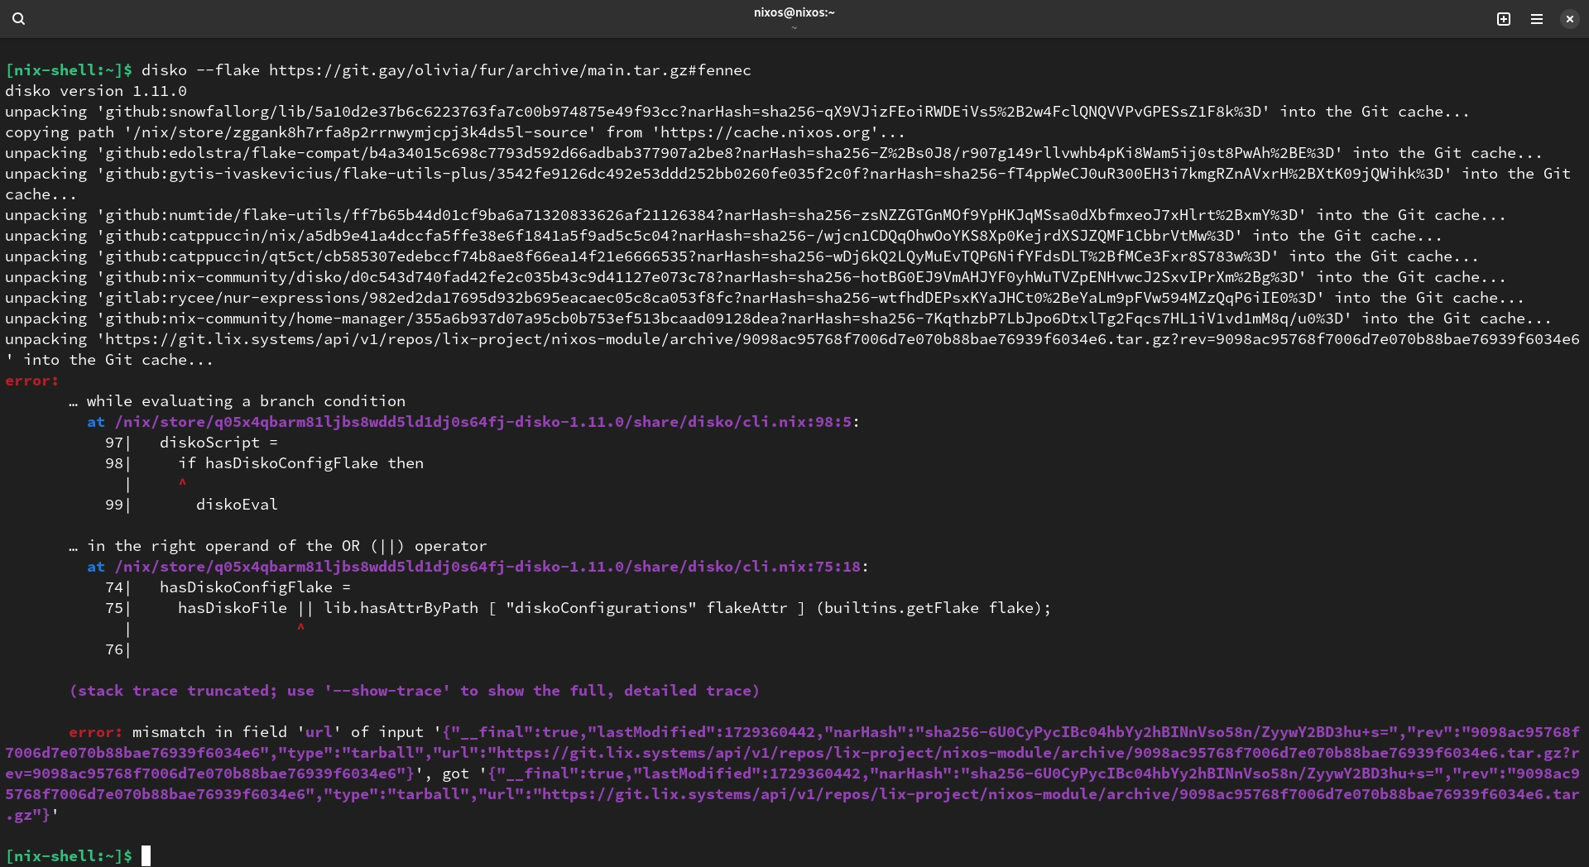1589x867 pixels.
Task: Open the hamburger main menu
Action: [1537, 19]
